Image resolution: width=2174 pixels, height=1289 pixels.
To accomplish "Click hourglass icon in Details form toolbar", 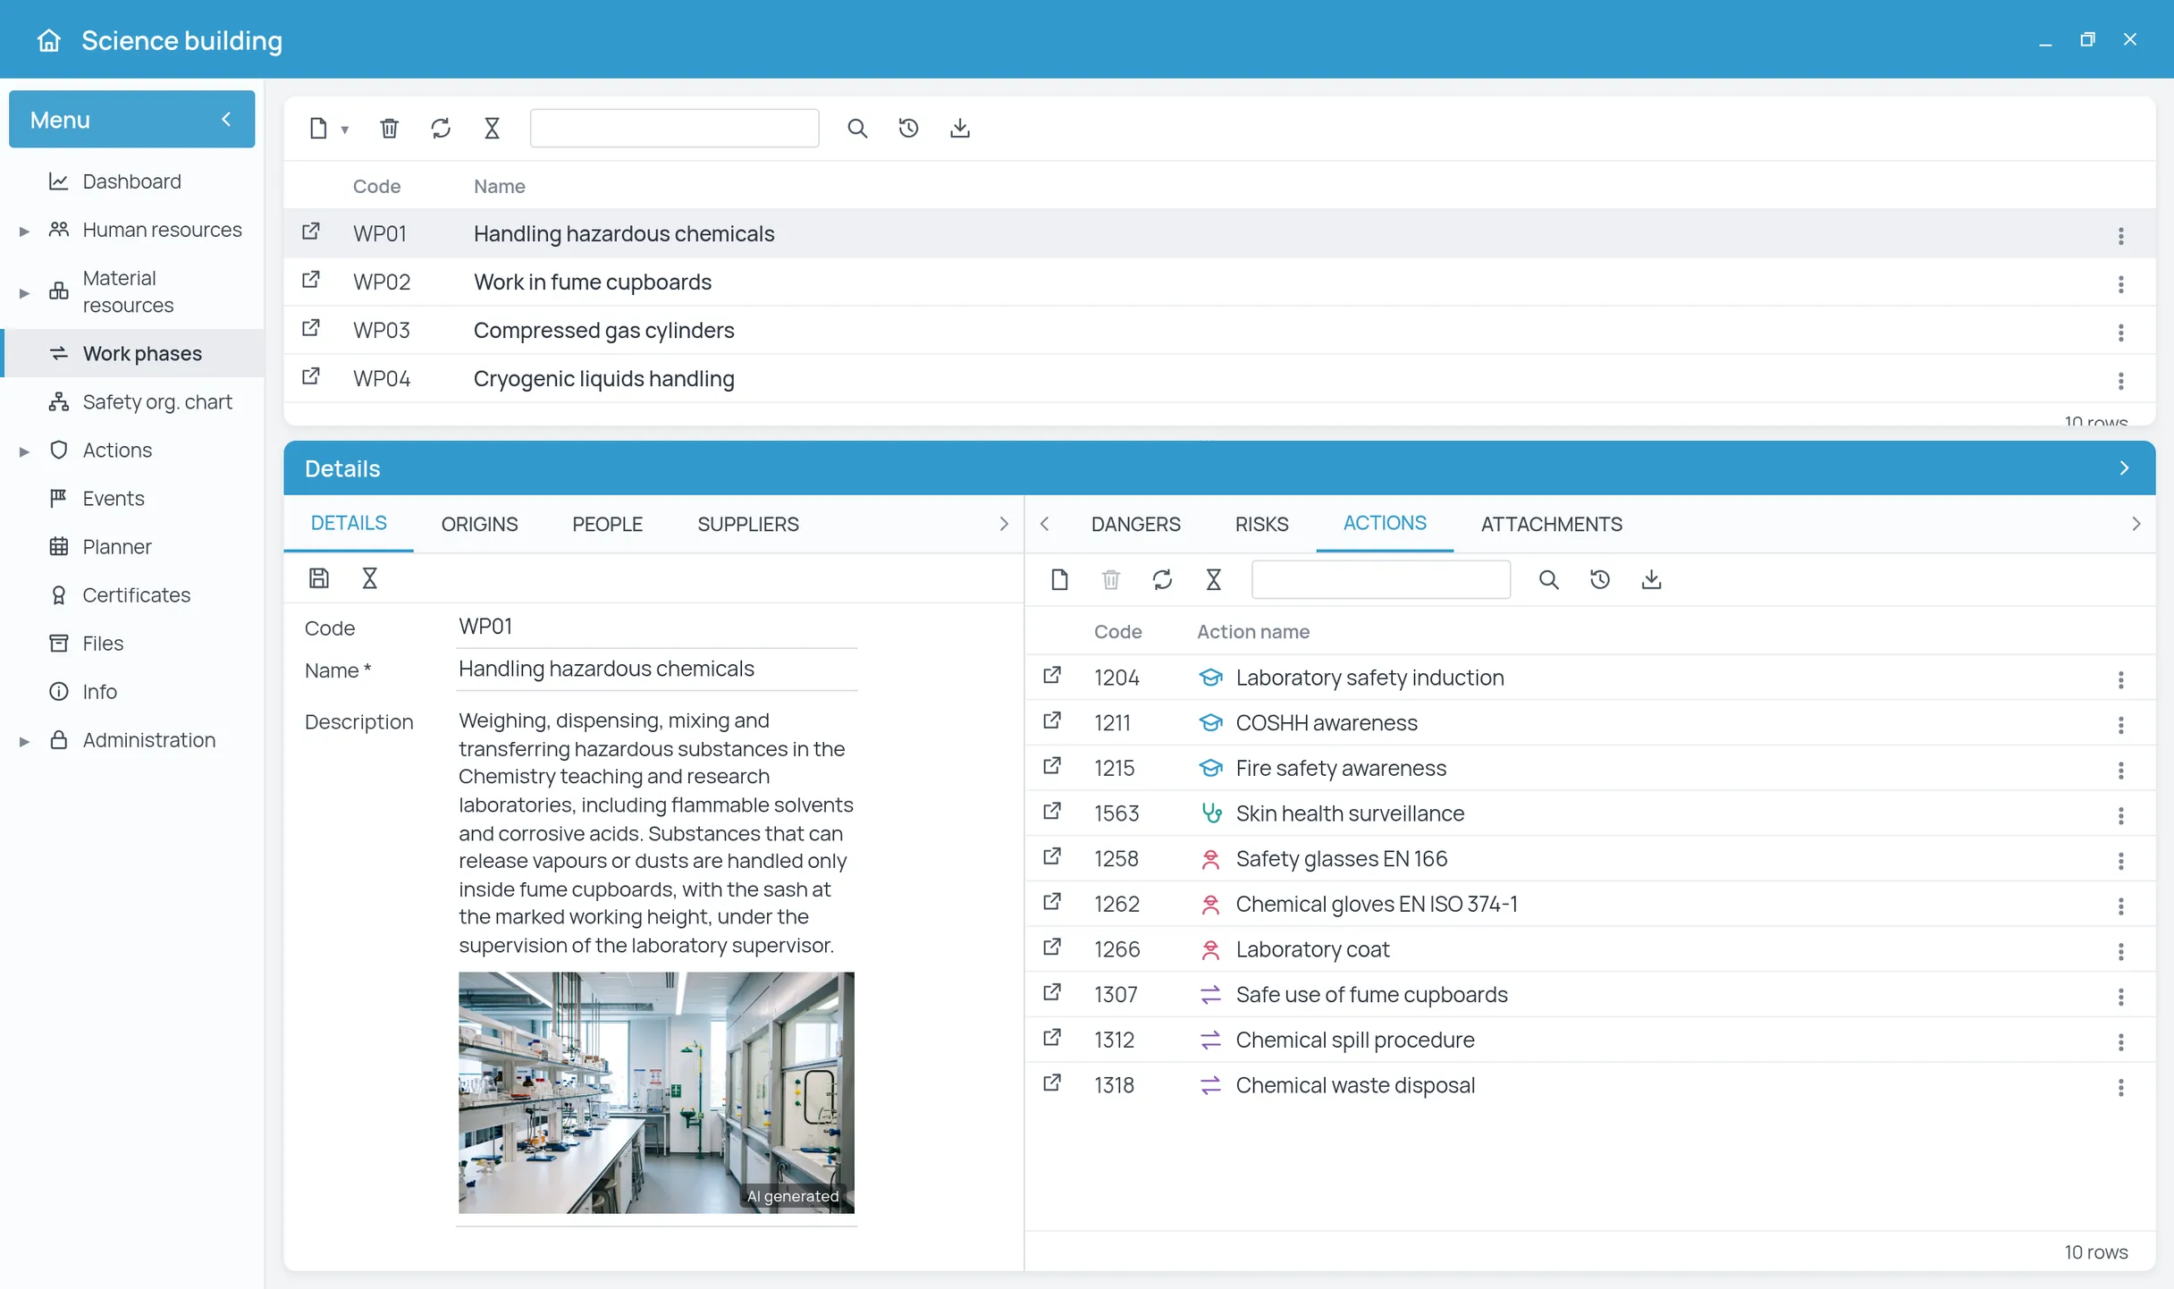I will click(370, 578).
